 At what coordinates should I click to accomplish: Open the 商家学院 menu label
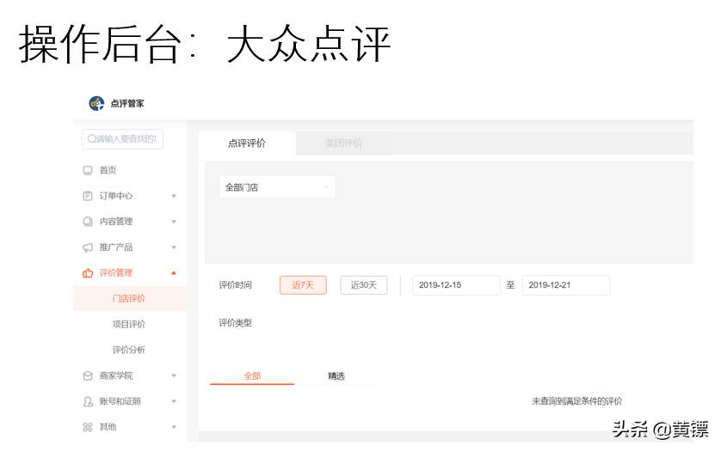tap(116, 375)
